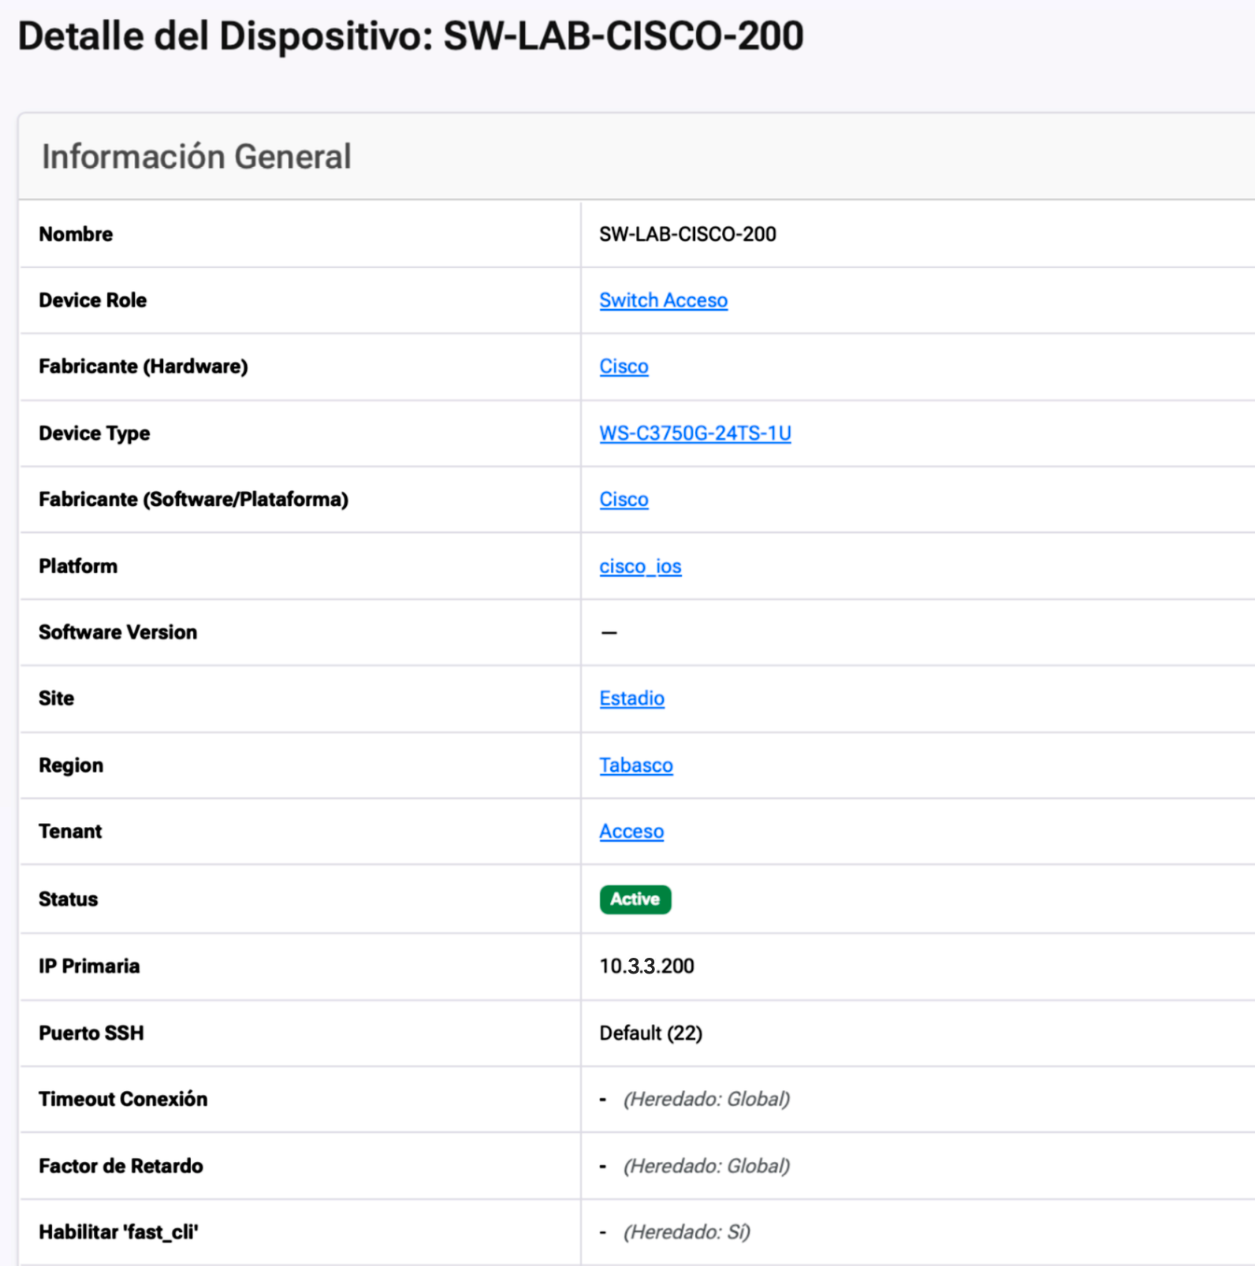Image resolution: width=1255 pixels, height=1266 pixels.
Task: Click the Habilitar 'fast_cli' label
Action: point(118,1232)
